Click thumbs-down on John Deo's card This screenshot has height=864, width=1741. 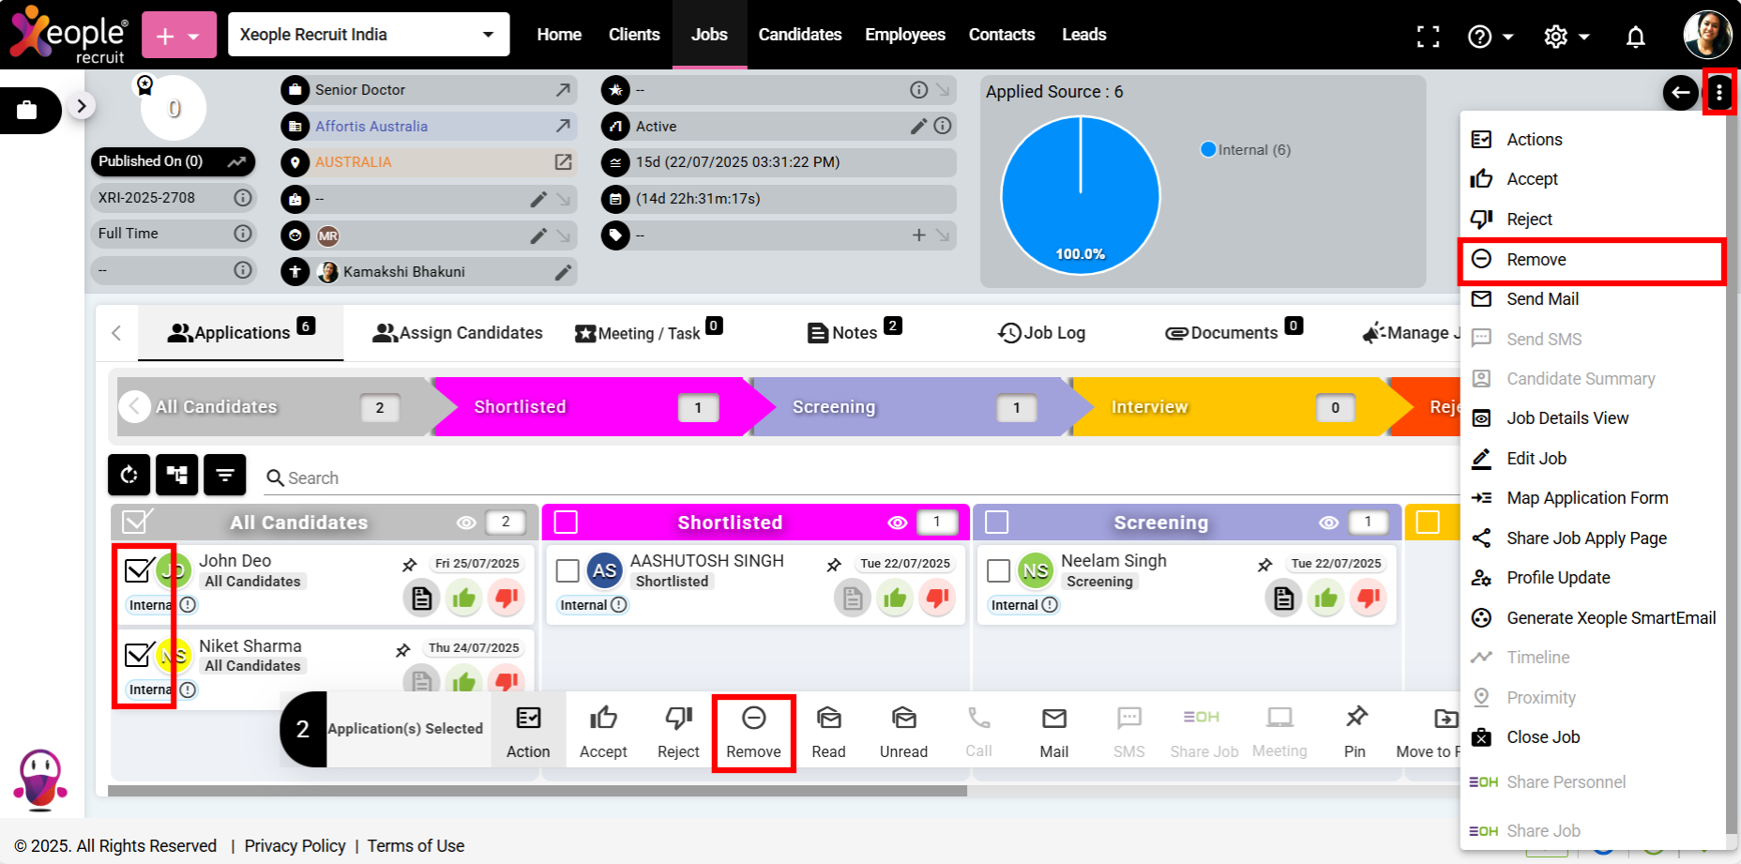(507, 598)
